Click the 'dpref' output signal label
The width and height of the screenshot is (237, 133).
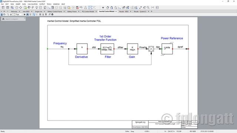(180, 47)
